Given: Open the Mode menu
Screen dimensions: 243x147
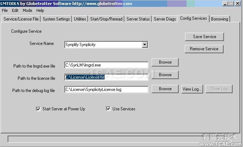Looking at the screenshot, I should pyautogui.click(x=27, y=10).
